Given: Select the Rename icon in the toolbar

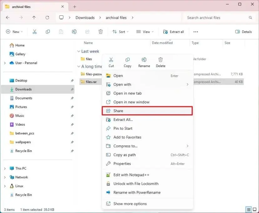Looking at the screenshot, I should point(74,32).
